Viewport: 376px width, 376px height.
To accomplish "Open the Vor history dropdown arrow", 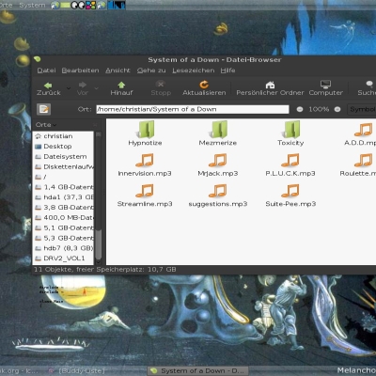I will 97,88.
